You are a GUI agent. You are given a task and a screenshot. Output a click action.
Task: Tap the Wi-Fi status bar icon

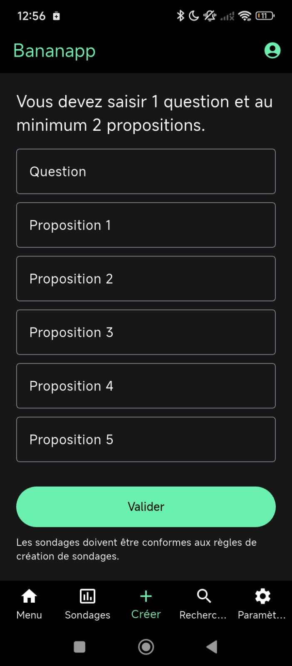tap(245, 16)
